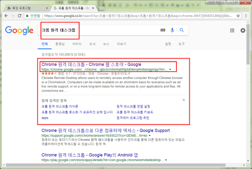The image size is (252, 169).
Task: Click the address bar URL
Action: [138, 16]
